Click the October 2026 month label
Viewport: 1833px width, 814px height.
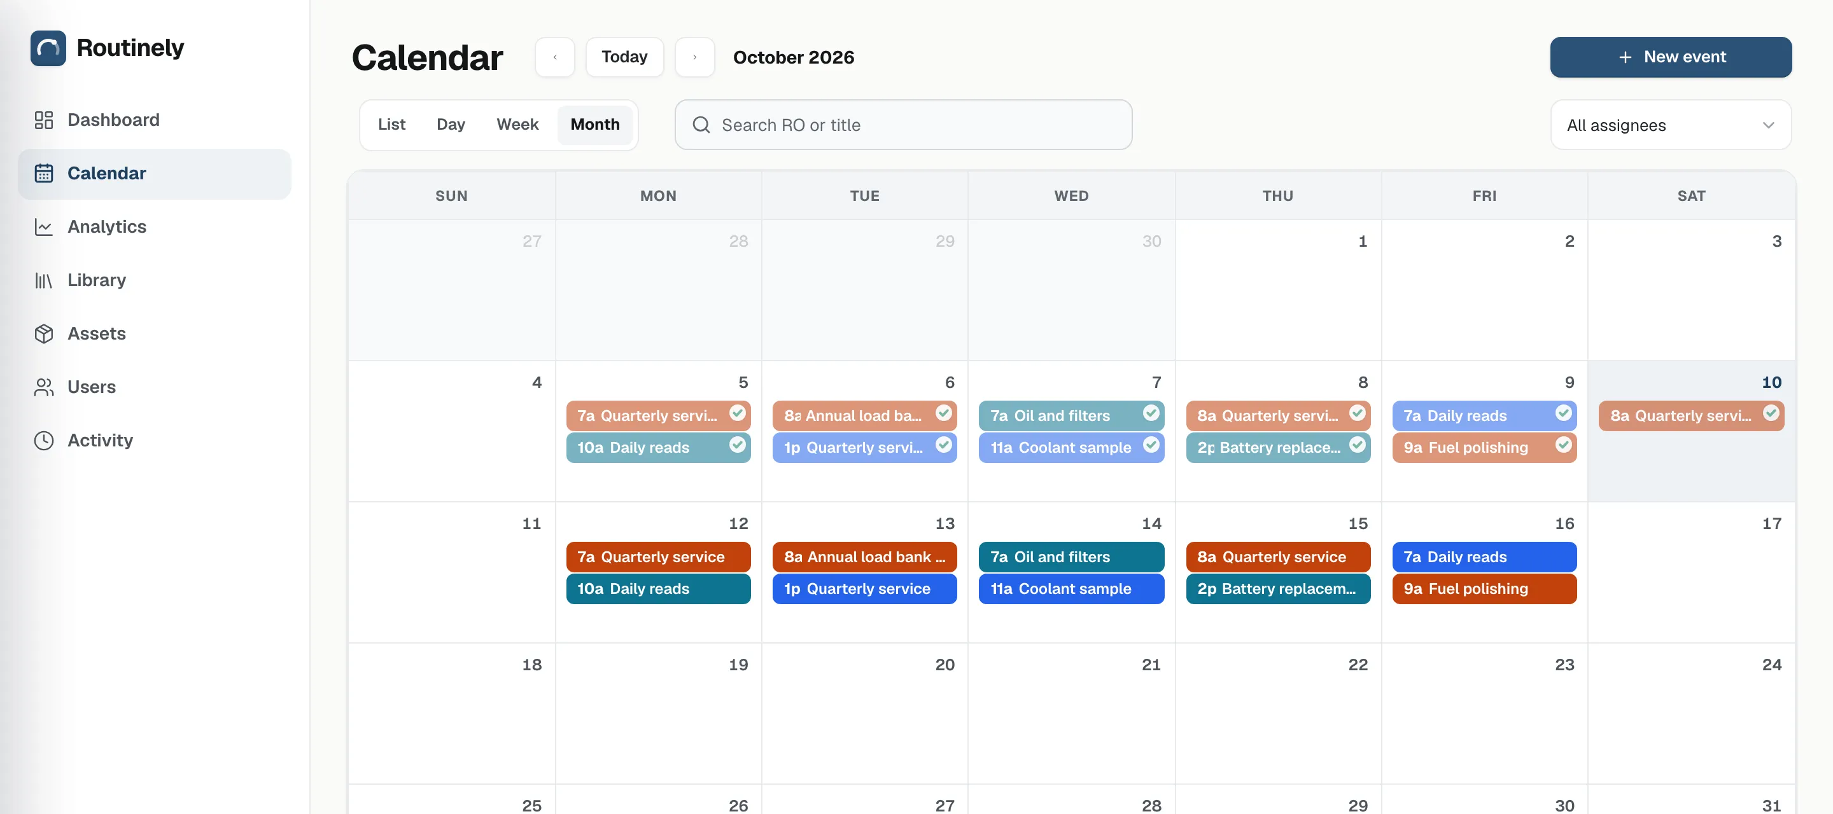[x=794, y=57]
